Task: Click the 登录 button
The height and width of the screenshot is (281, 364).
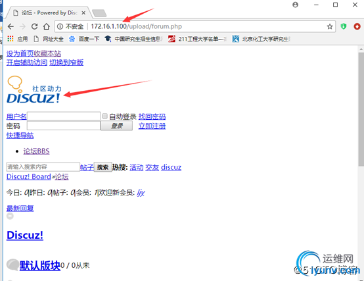Action: coord(117,126)
